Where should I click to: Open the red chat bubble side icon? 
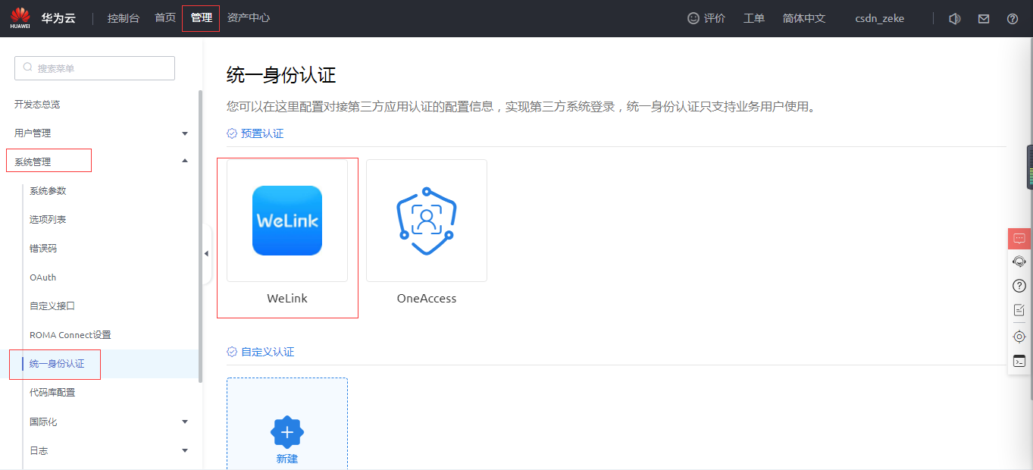[1019, 238]
